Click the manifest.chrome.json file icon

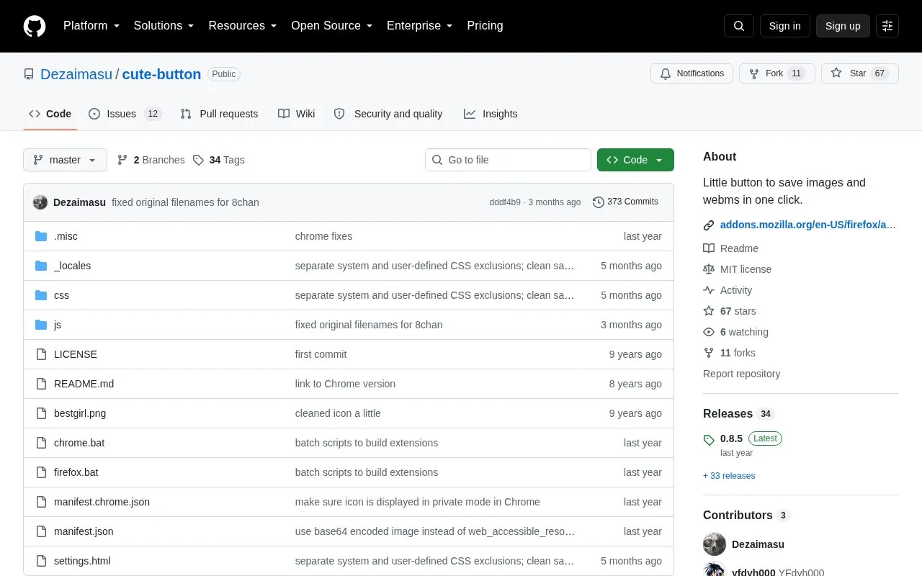pyautogui.click(x=41, y=502)
